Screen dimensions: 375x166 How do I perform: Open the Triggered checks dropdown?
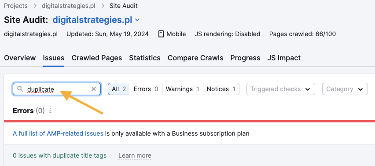280,89
